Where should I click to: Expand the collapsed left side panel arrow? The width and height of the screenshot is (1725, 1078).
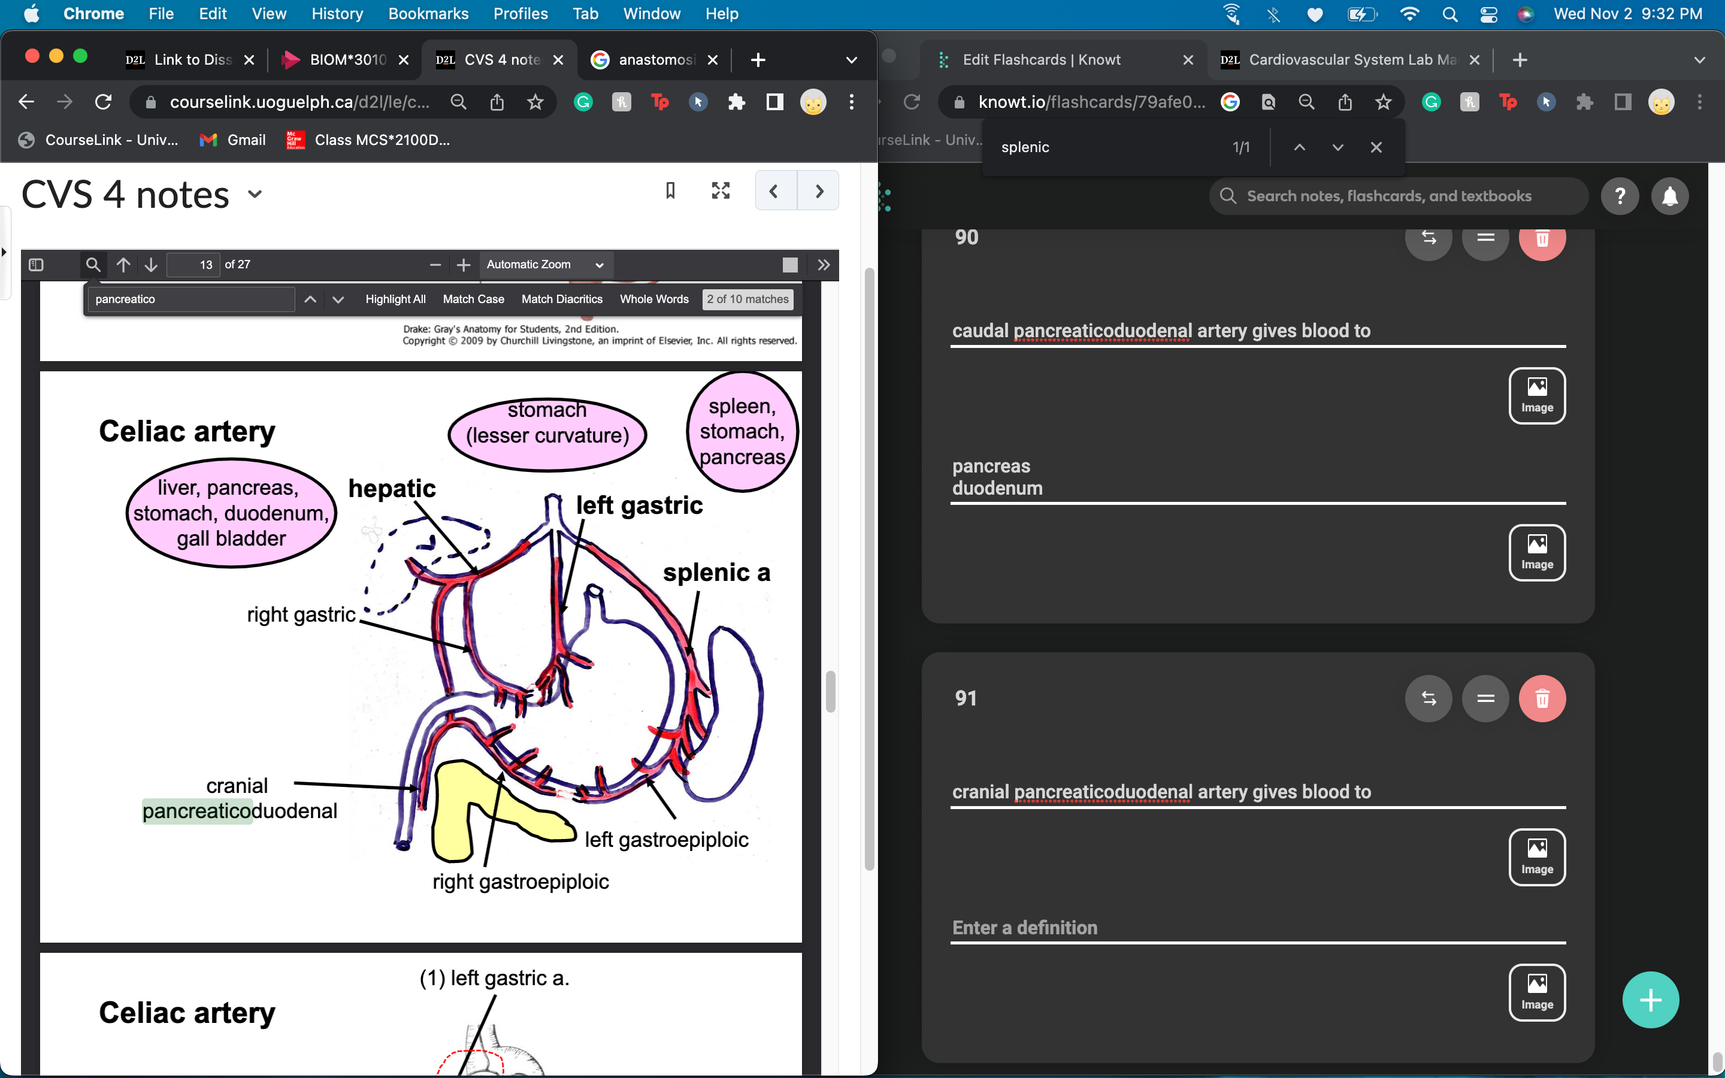click(x=4, y=252)
